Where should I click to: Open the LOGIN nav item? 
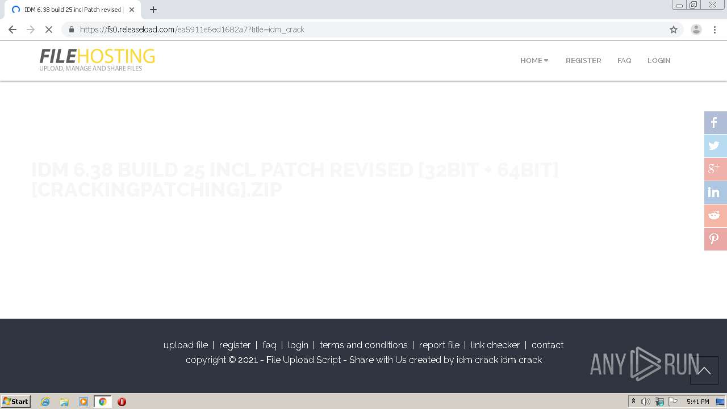(x=659, y=60)
